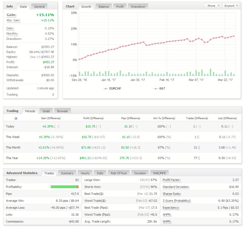Open the Periods tab in Trading panel
The height and width of the screenshot is (227, 244).
pos(30,111)
